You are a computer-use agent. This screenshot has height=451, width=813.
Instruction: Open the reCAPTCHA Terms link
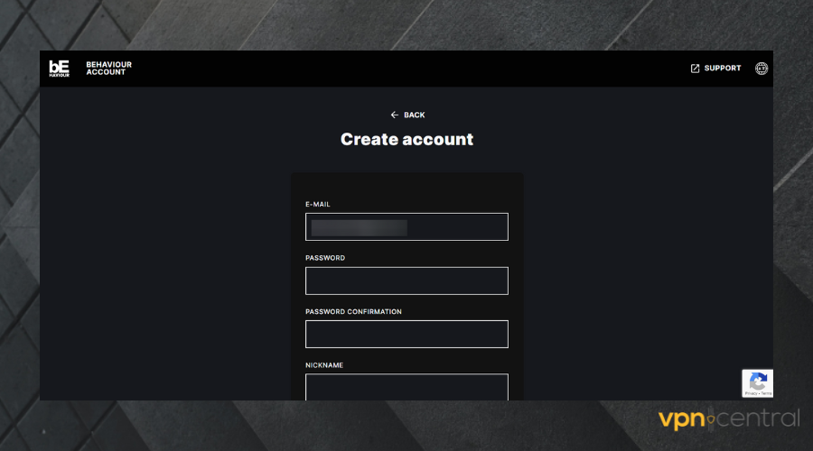[766, 394]
